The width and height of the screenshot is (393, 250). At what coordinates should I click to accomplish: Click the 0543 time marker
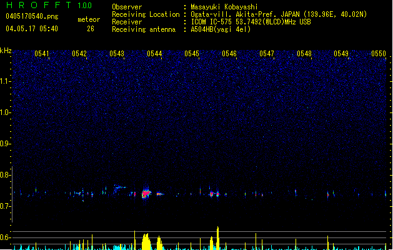[x=117, y=54]
